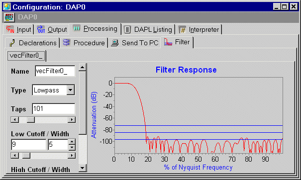Click the Processing tab's green waves icon
Screen dimensions: 301x180
(x=77, y=29)
